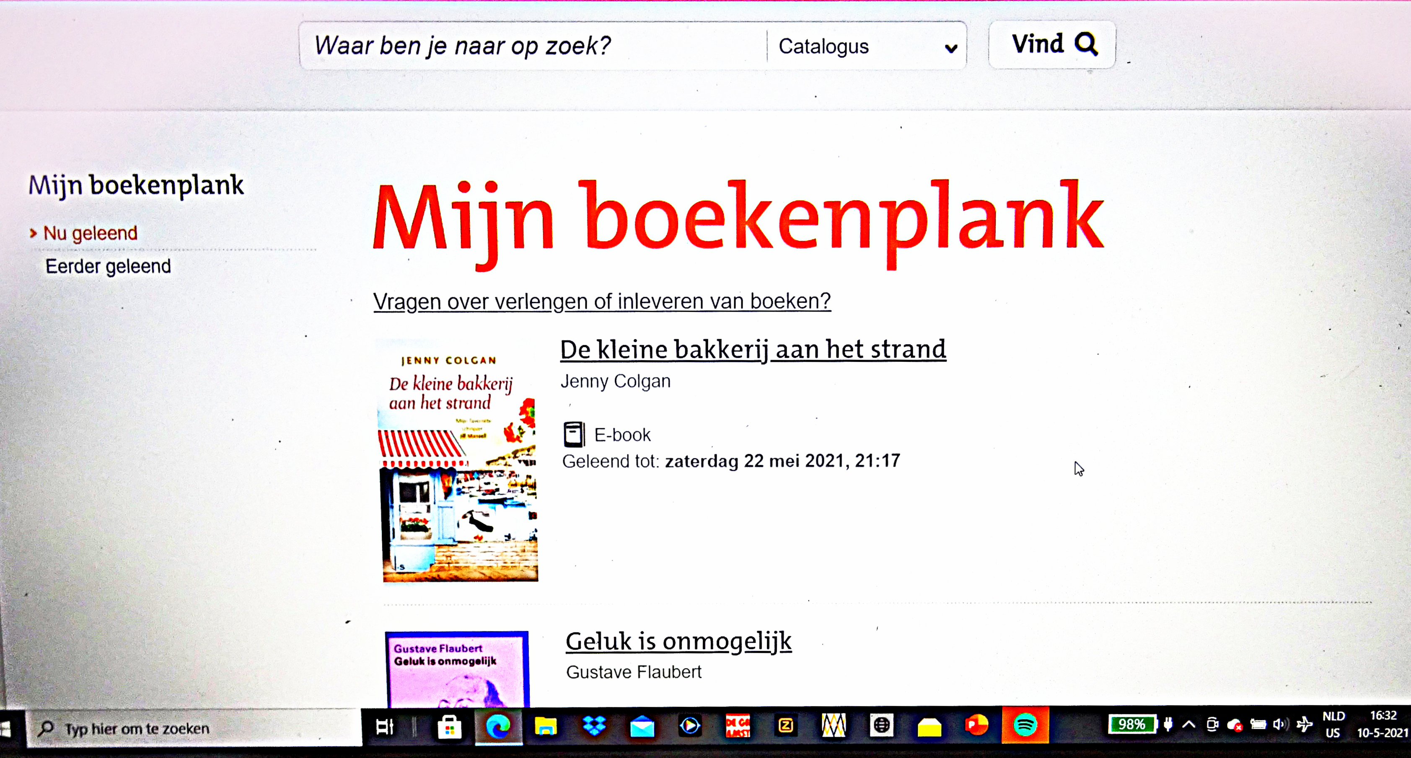This screenshot has width=1411, height=758.
Task: Open Spotify from the taskbar
Action: point(1024,726)
